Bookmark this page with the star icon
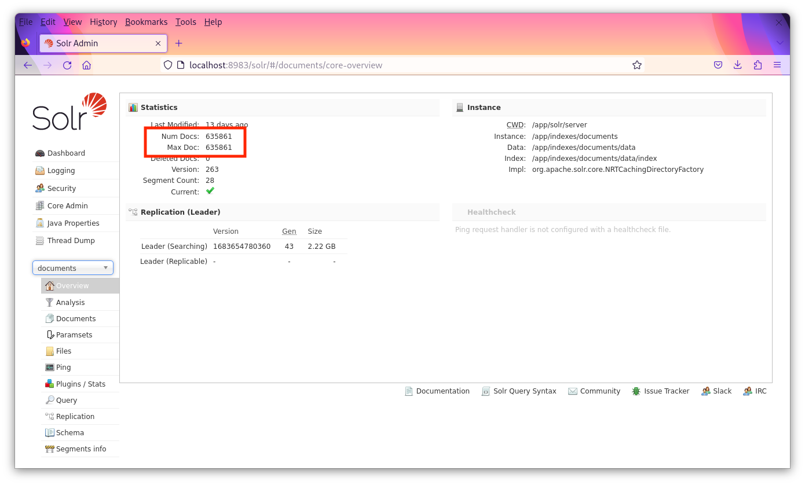 (x=637, y=65)
